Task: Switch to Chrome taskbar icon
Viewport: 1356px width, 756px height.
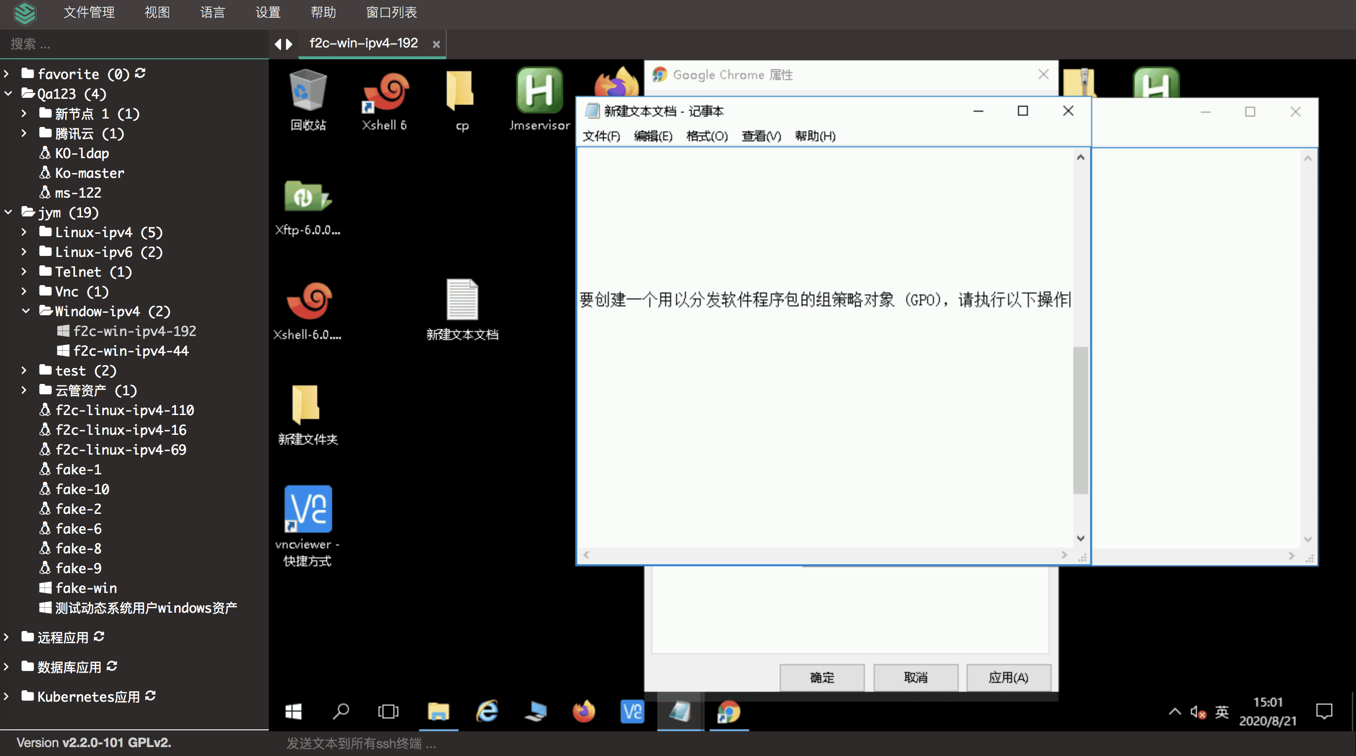Action: pos(728,712)
